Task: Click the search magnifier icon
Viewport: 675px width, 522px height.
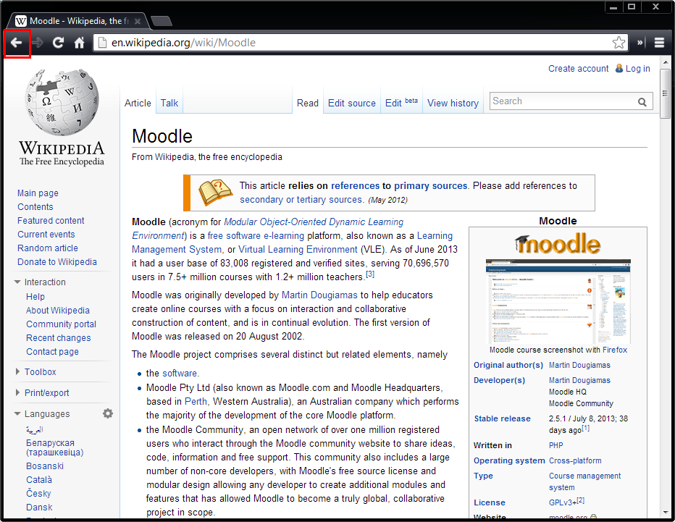Action: (x=642, y=102)
